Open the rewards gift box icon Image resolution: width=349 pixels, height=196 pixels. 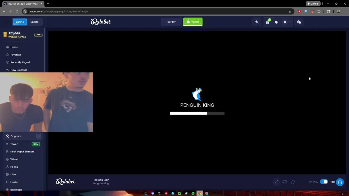[x=268, y=22]
